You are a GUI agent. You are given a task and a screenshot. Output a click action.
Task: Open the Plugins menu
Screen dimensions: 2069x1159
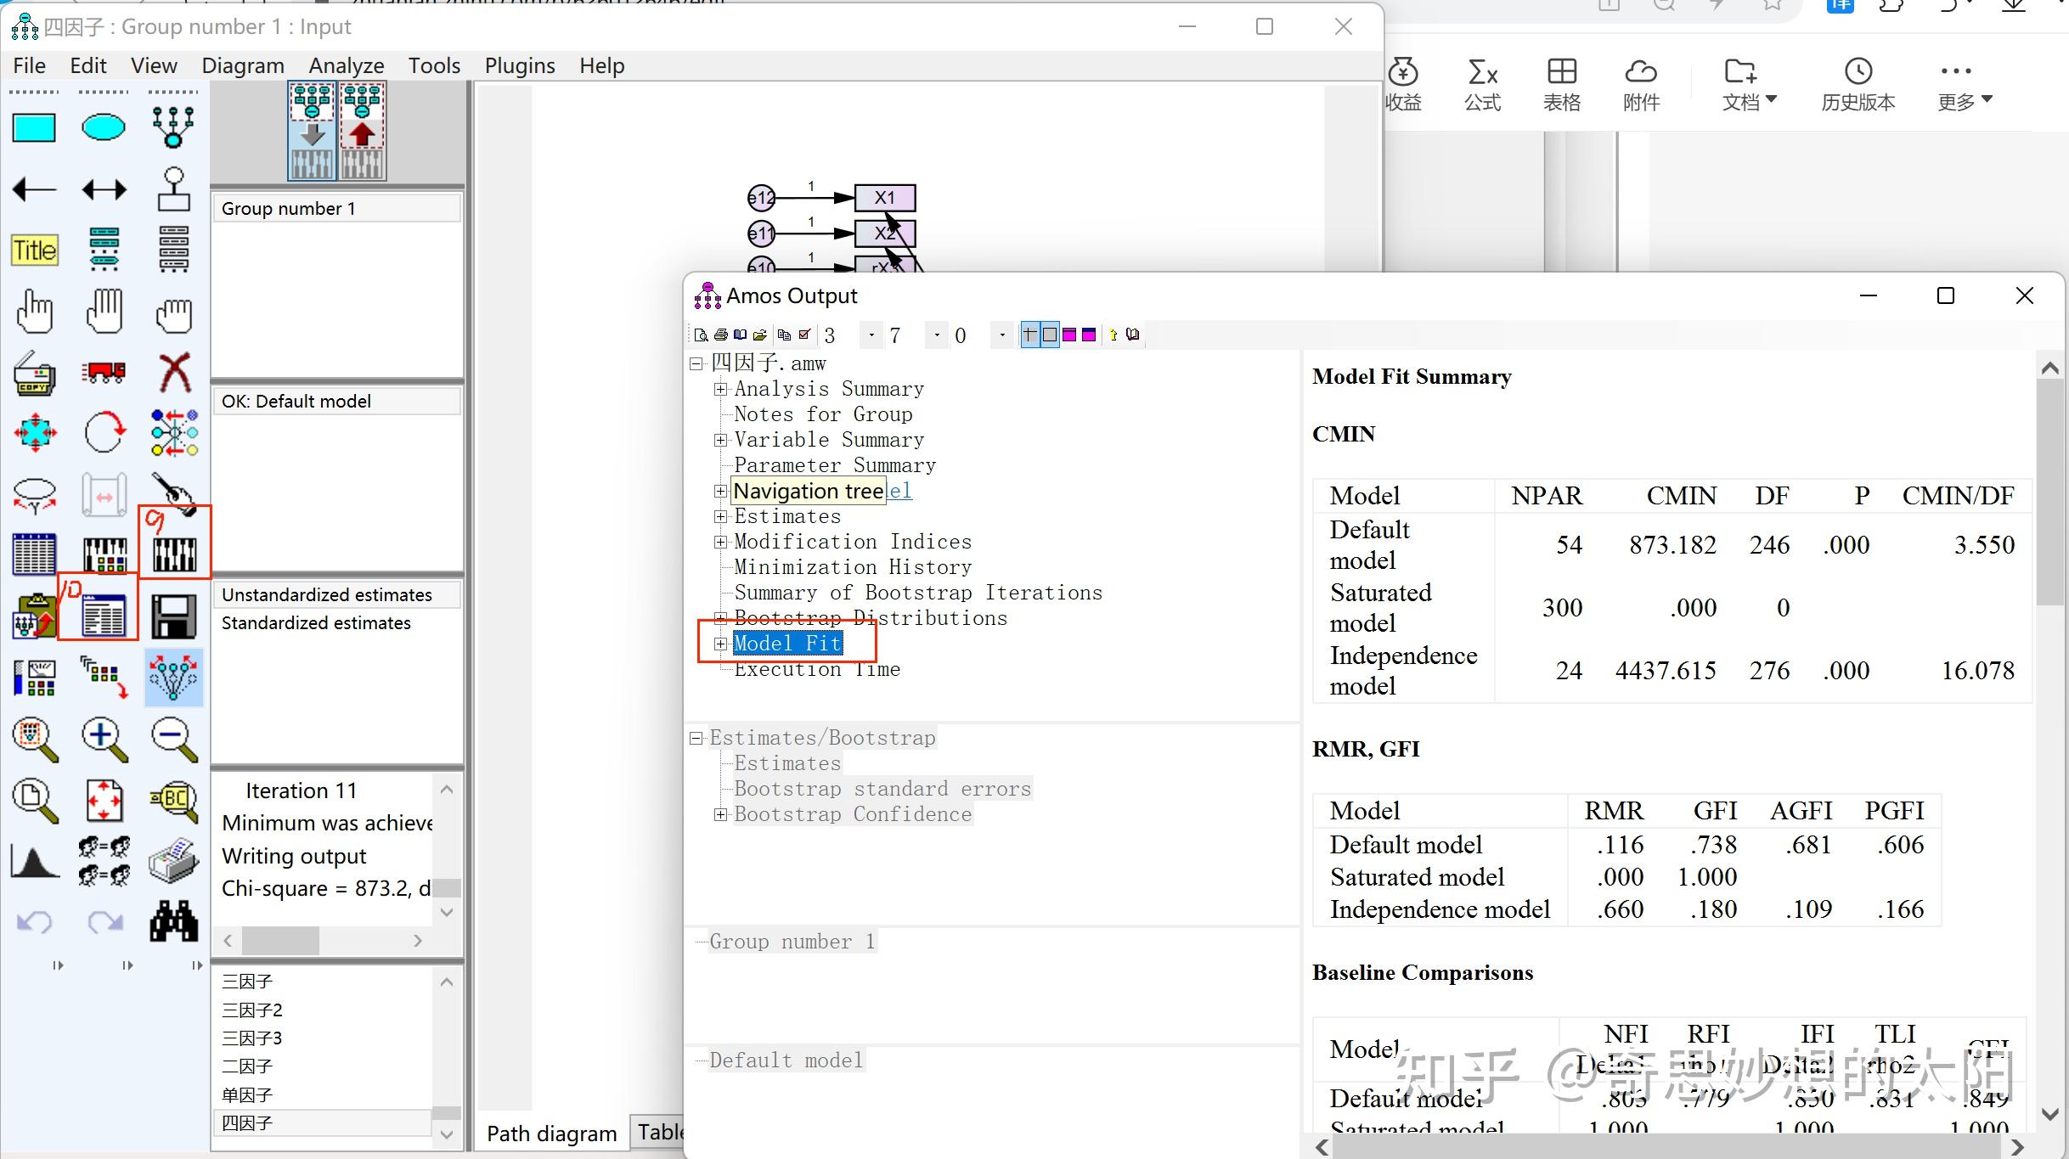519,65
